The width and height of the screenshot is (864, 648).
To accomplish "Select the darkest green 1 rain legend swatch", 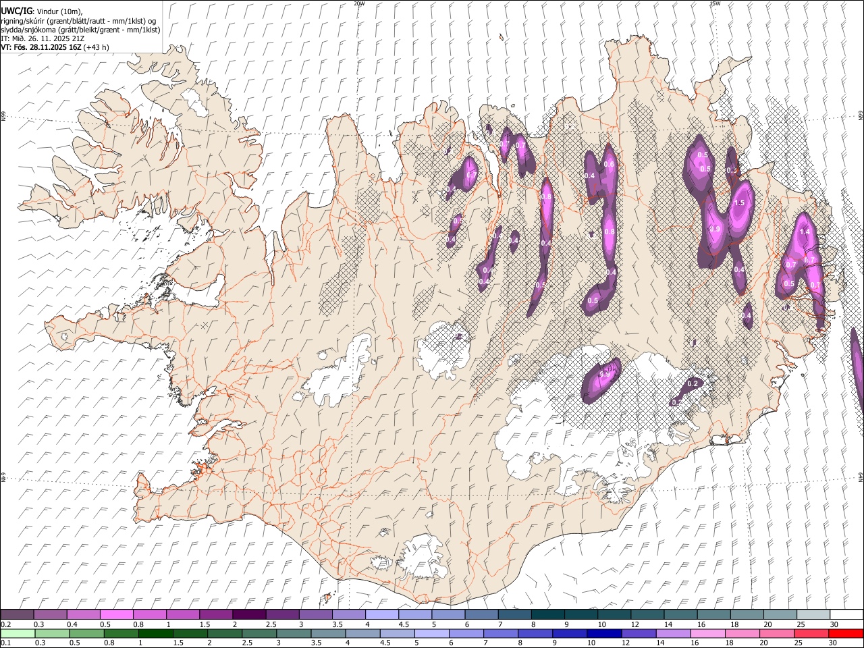I will (x=155, y=633).
